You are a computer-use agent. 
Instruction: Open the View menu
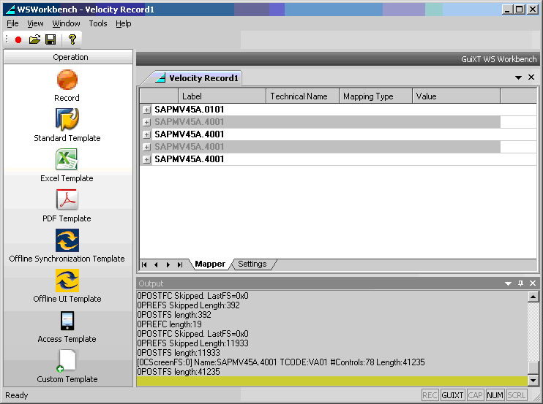[x=35, y=23]
